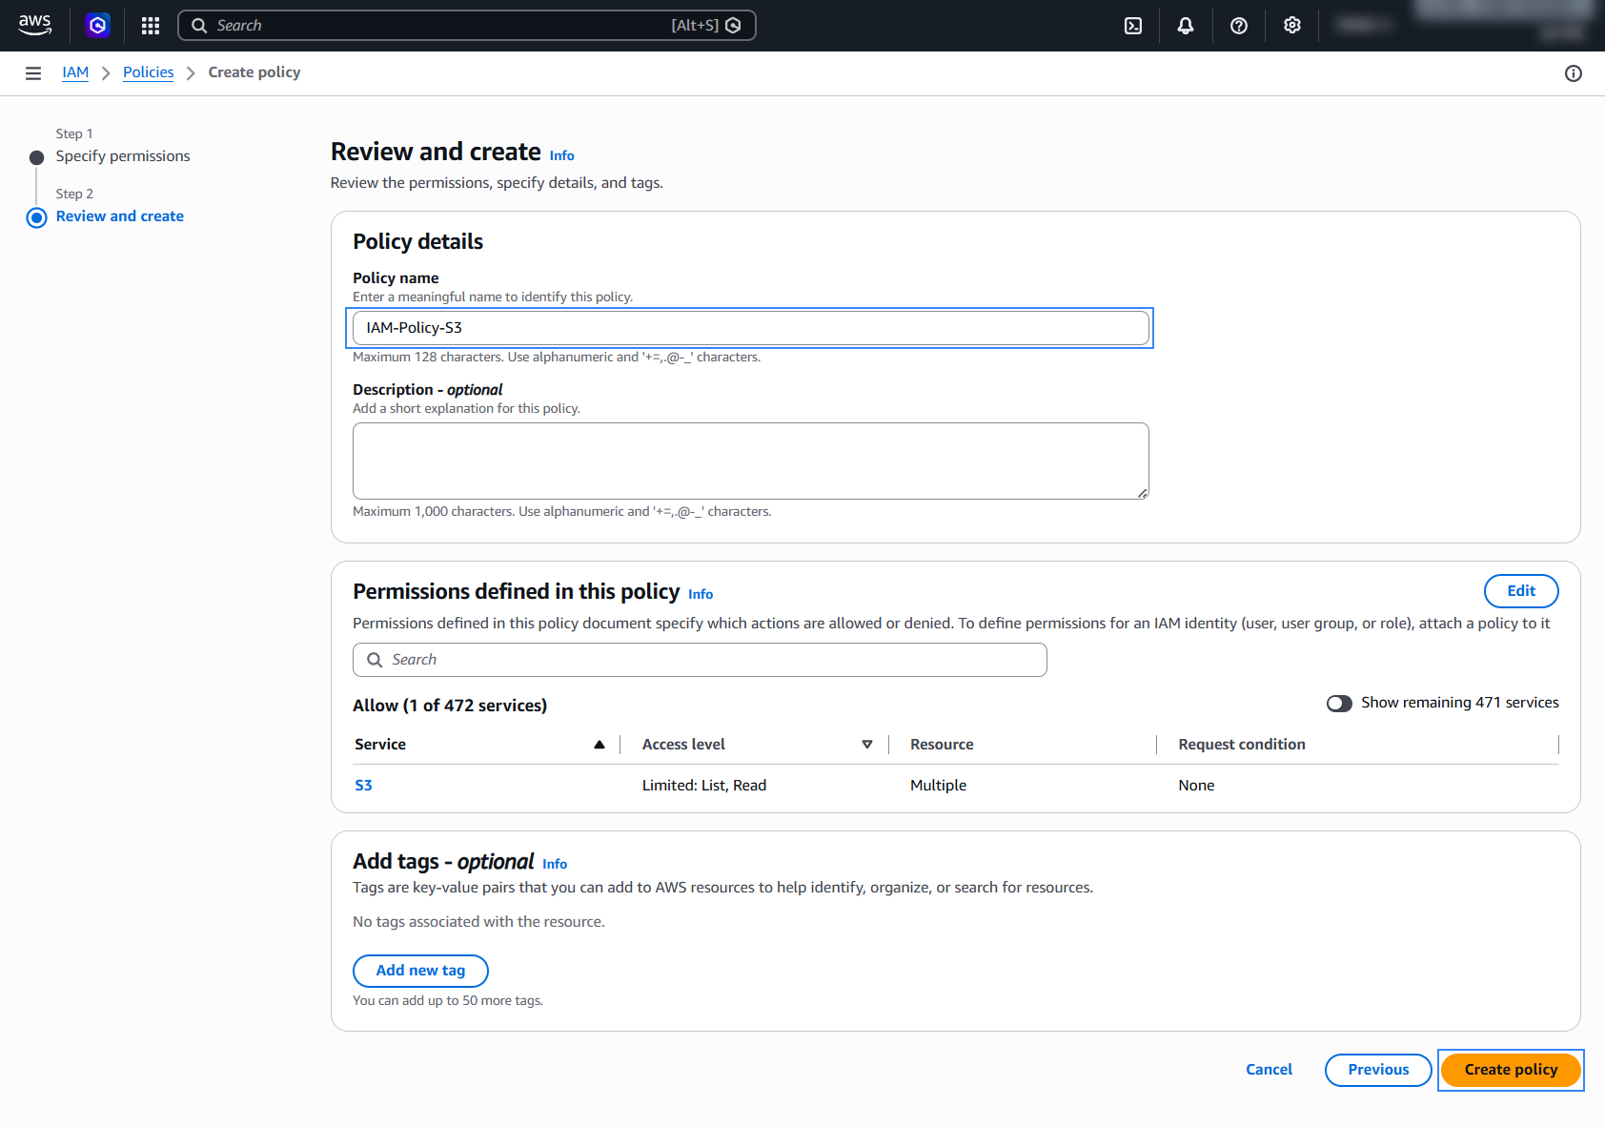The width and height of the screenshot is (1605, 1127).
Task: Open the settings gear icon
Action: click(x=1292, y=26)
